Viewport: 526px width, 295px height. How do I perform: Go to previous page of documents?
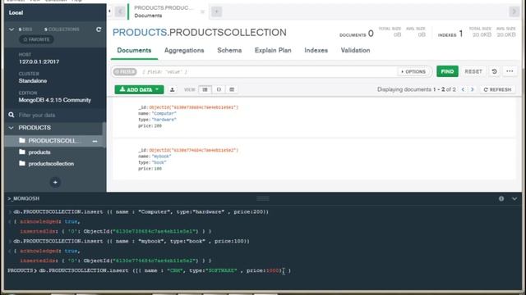pos(463,89)
